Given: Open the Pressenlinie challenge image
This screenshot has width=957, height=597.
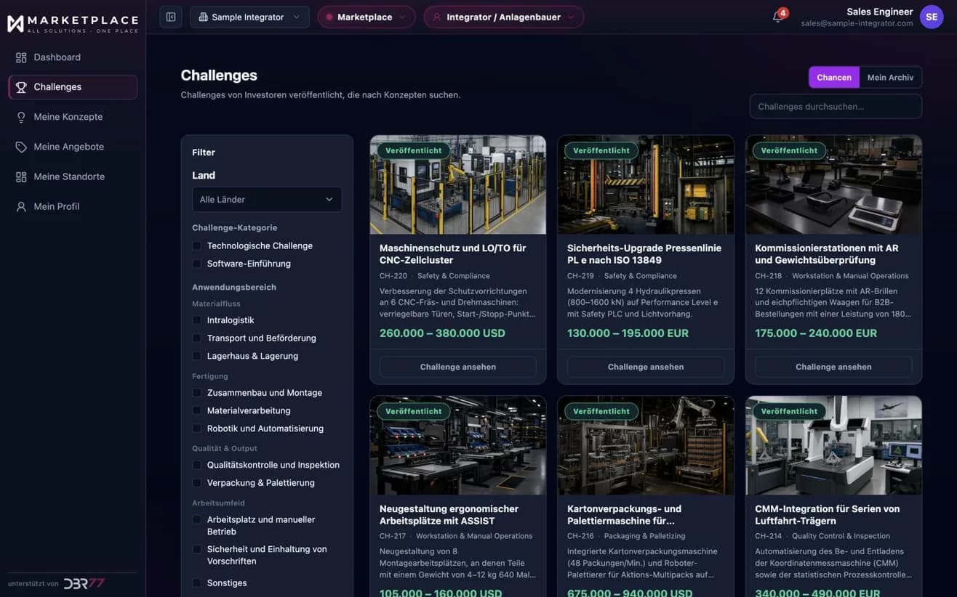Looking at the screenshot, I should [646, 184].
